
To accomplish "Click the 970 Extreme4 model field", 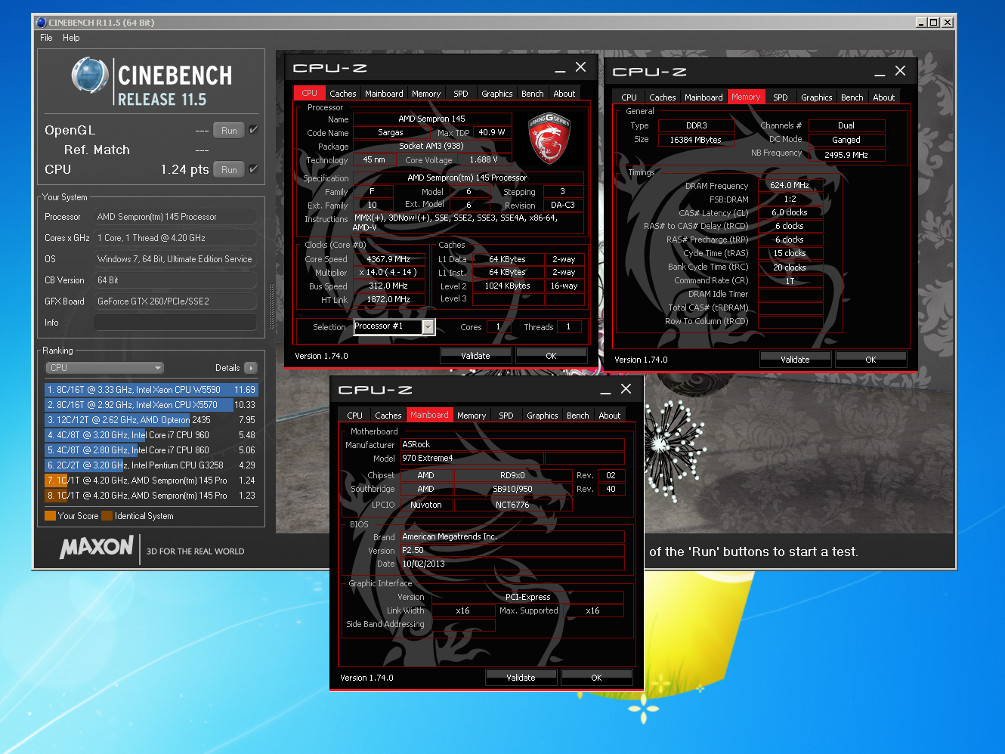I will click(x=472, y=459).
